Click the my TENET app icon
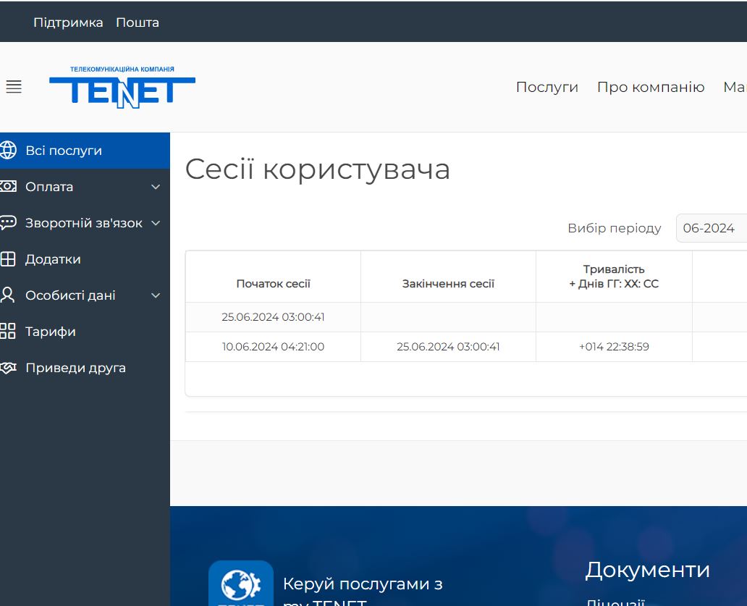The width and height of the screenshot is (747, 606). click(x=240, y=584)
